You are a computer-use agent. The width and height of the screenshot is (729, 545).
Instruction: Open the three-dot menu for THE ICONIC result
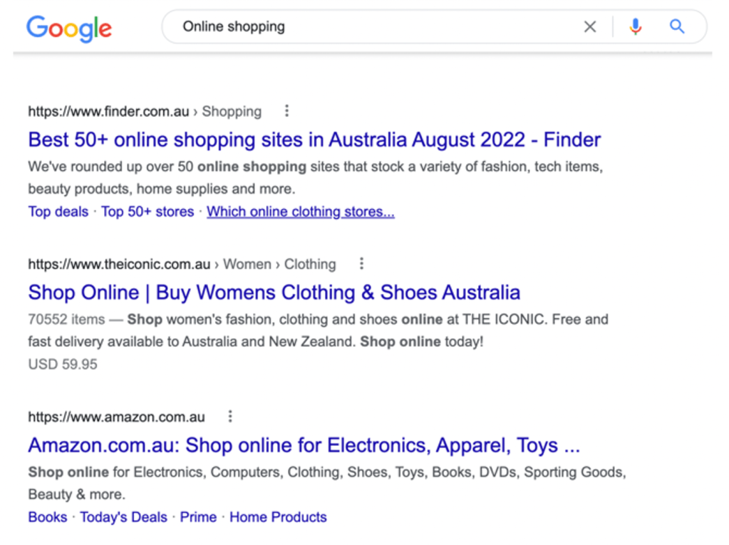[361, 264]
